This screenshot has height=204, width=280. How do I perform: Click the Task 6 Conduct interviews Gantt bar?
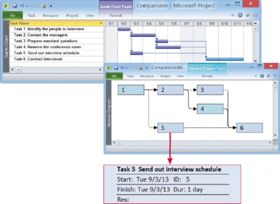(x=225, y=59)
